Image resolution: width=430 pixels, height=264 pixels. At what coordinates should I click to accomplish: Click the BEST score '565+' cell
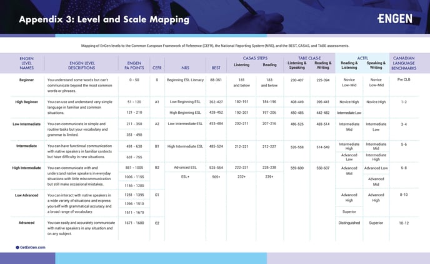[216, 177]
